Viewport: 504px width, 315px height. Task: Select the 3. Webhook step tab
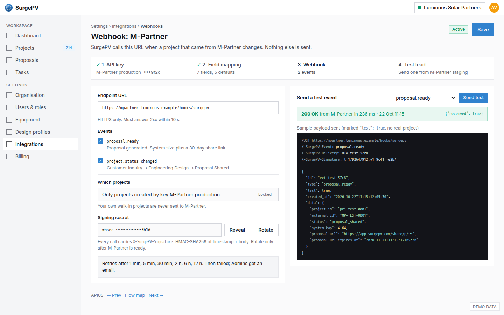(x=343, y=68)
